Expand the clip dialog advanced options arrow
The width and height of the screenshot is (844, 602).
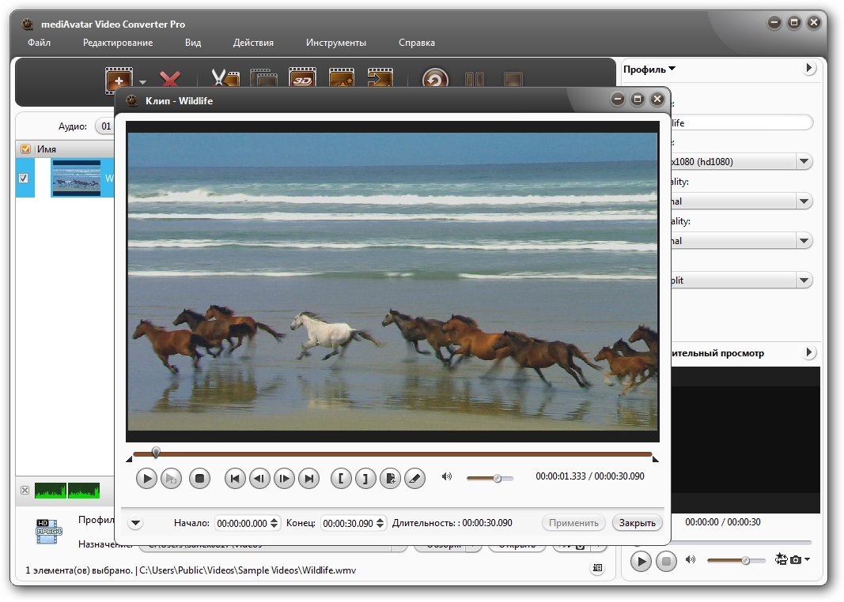pos(134,523)
